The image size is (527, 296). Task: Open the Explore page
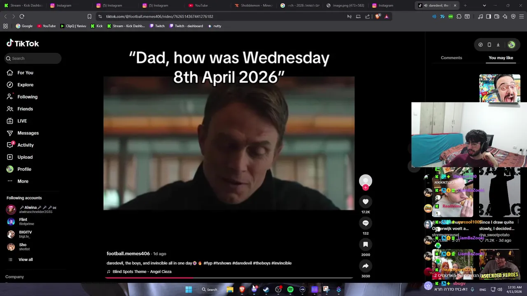click(x=20, y=85)
